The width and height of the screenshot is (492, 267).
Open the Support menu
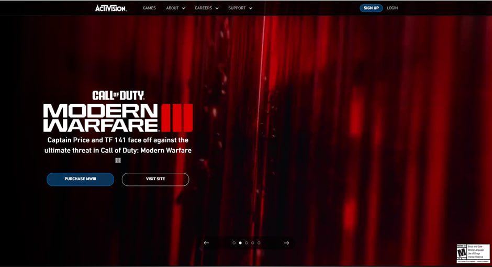coord(237,8)
